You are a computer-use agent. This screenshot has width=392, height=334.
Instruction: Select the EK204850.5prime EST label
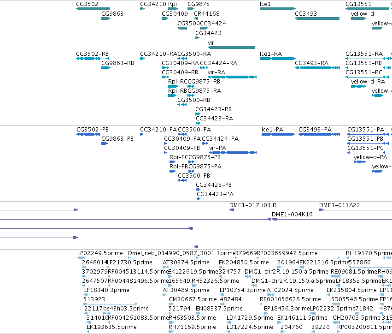(x=244, y=262)
